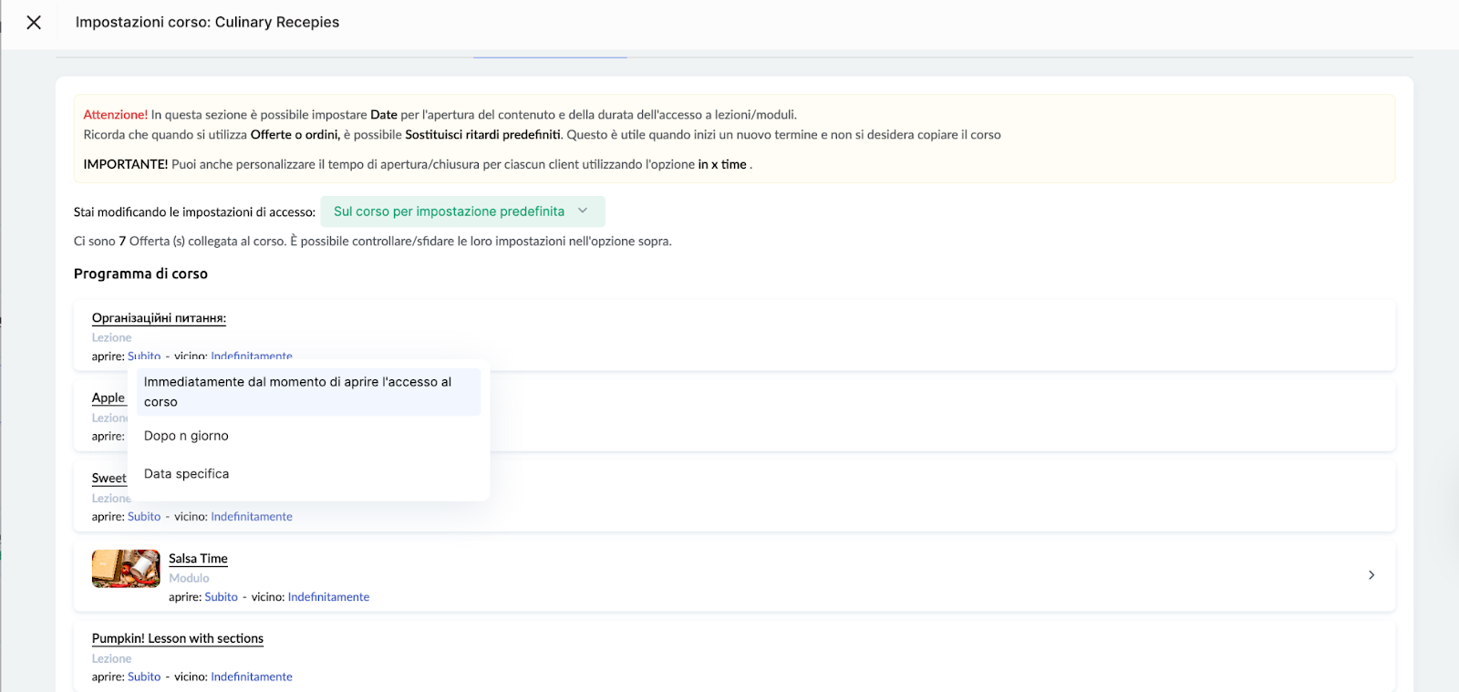
Task: Close the course settings dialog
Action: 34,23
